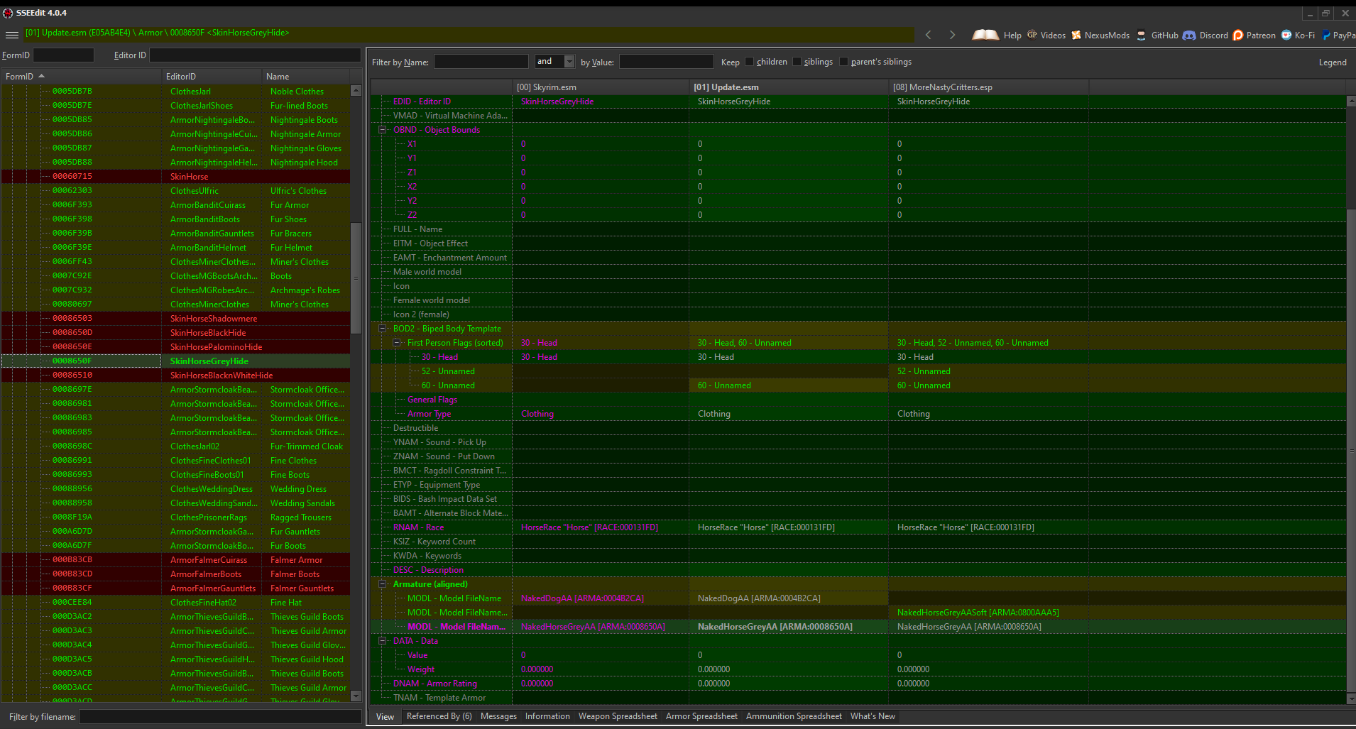1356x729 pixels.
Task: Click the navigate back arrow
Action: [x=929, y=35]
